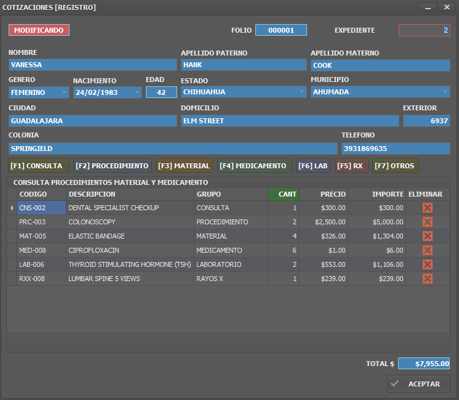The width and height of the screenshot is (459, 400).
Task: Add a consultation with F1 Consulta
Action: pos(36,166)
